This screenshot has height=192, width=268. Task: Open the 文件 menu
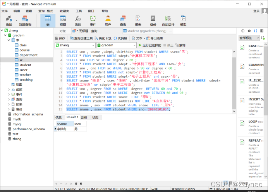coord(5,11)
